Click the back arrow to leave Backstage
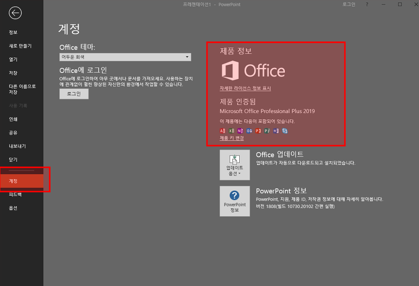This screenshot has width=419, height=286. point(15,13)
